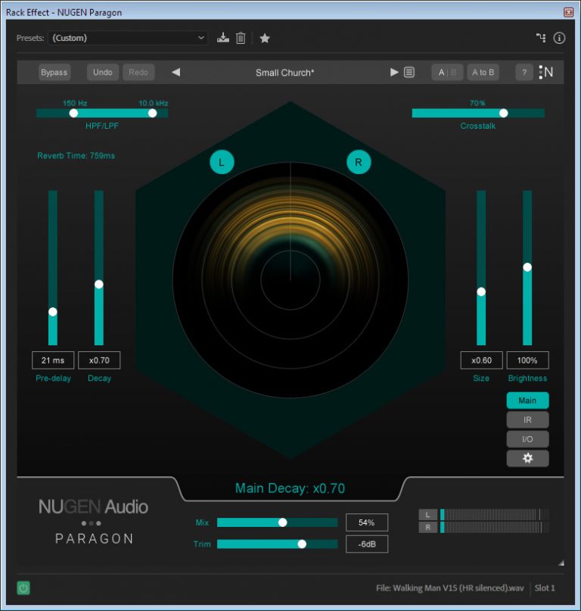Click the Size x0.60 value field
Image resolution: width=581 pixels, height=611 pixels.
point(482,360)
